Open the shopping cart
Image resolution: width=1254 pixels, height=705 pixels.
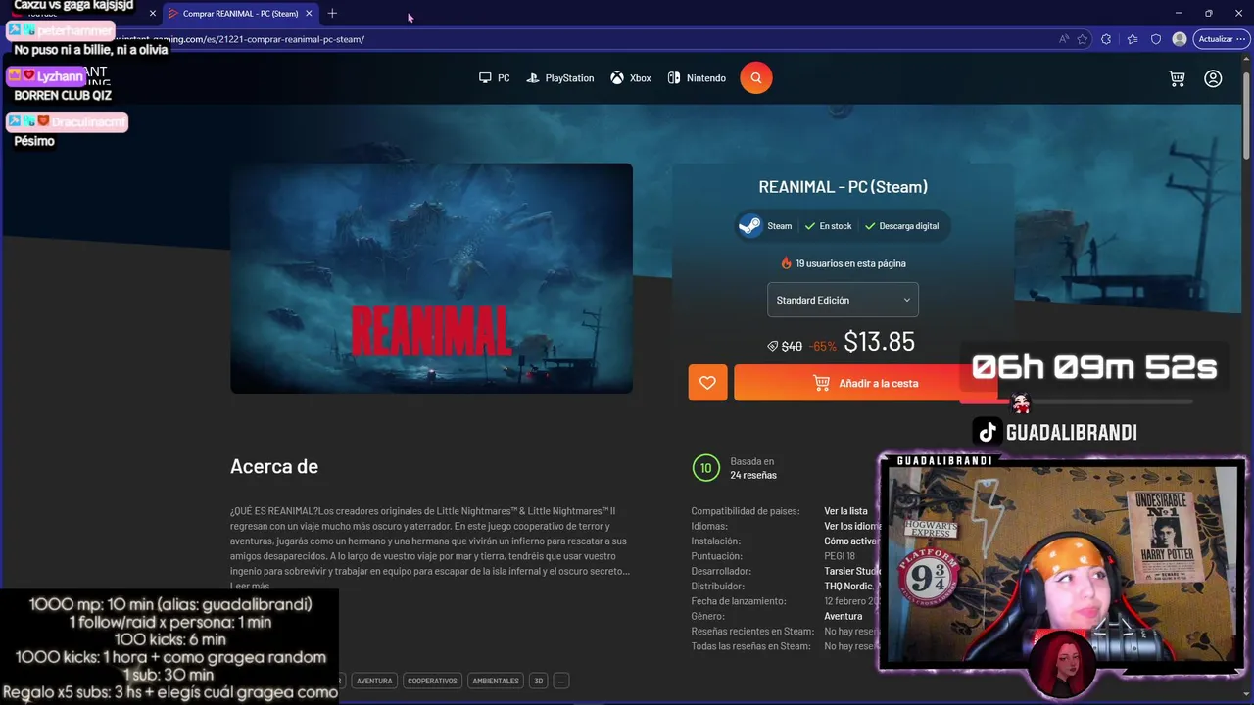[1177, 78]
